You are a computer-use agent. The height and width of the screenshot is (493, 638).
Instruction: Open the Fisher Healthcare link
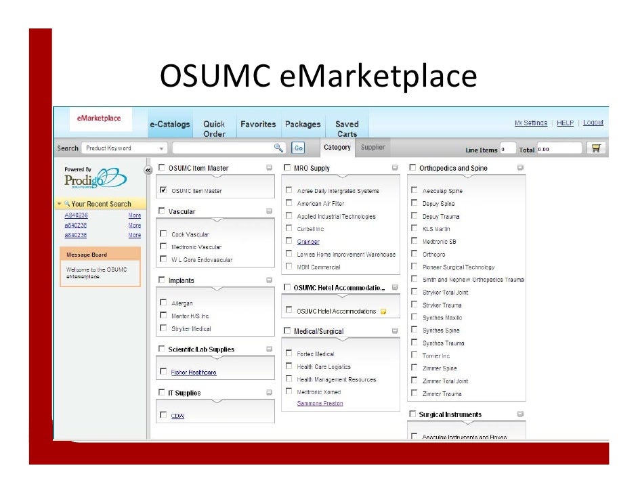(x=194, y=372)
